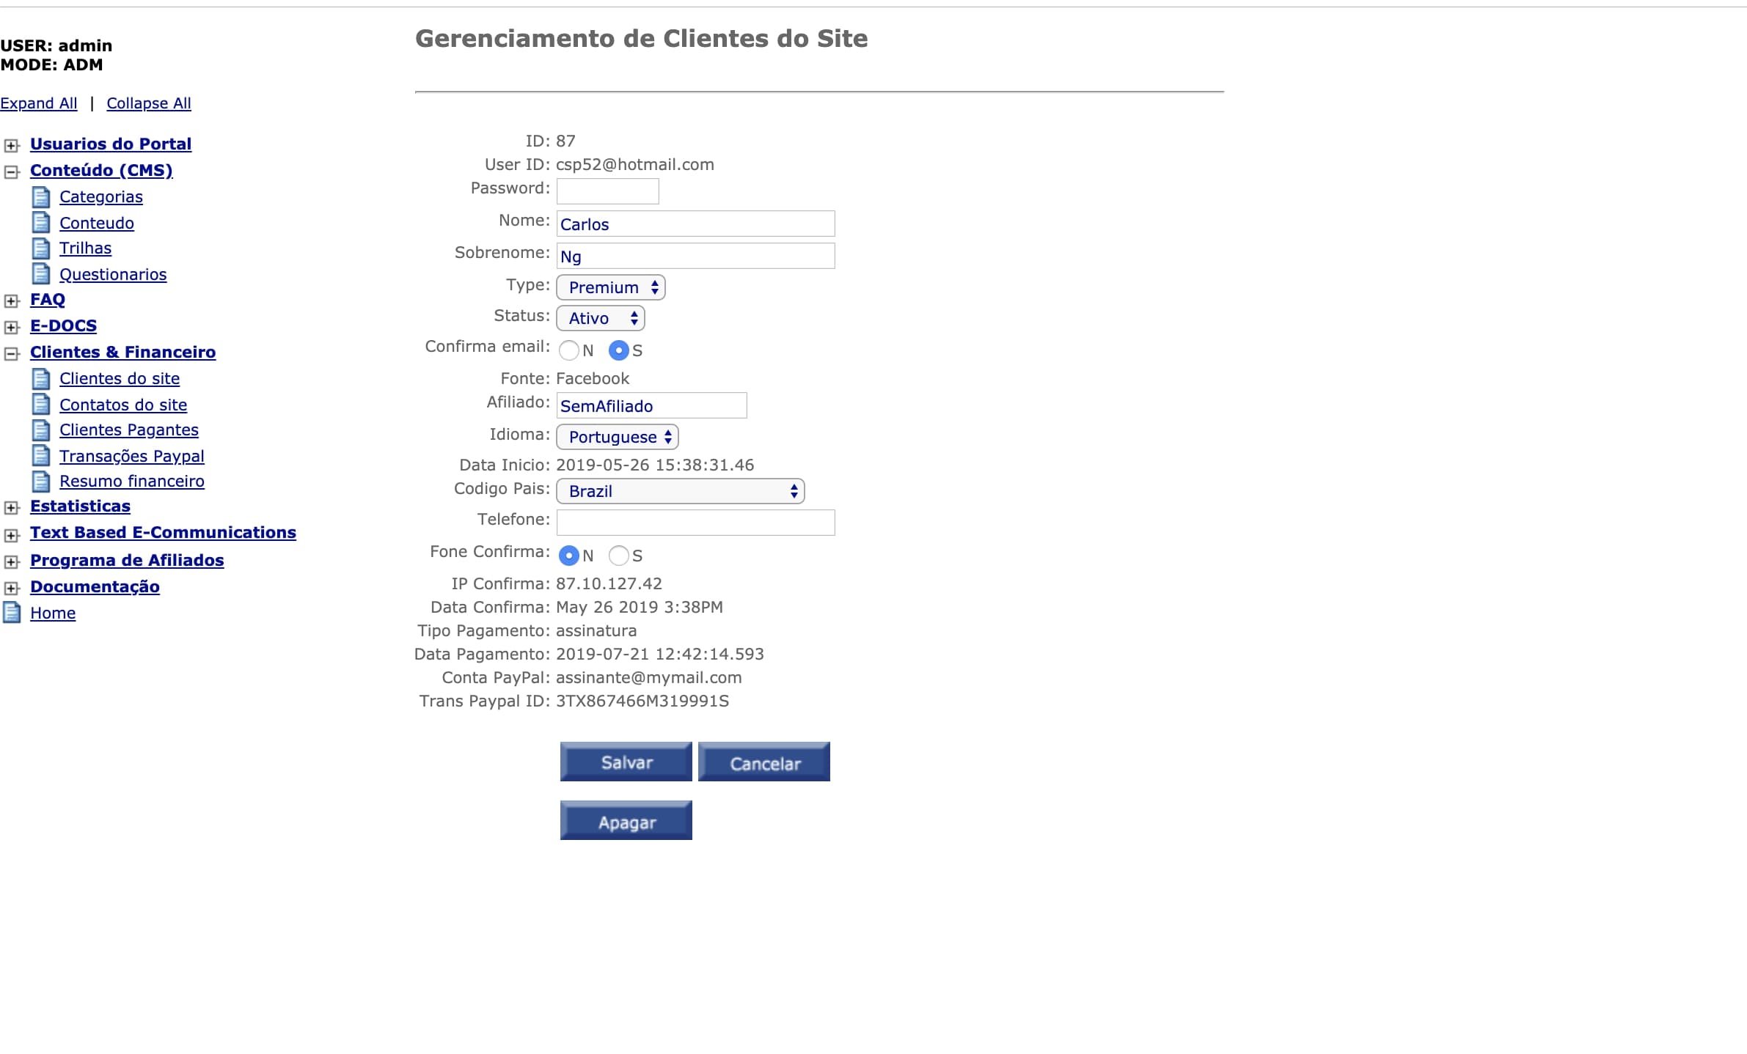Expand the Usuarios do Portal tree node

tap(12, 145)
